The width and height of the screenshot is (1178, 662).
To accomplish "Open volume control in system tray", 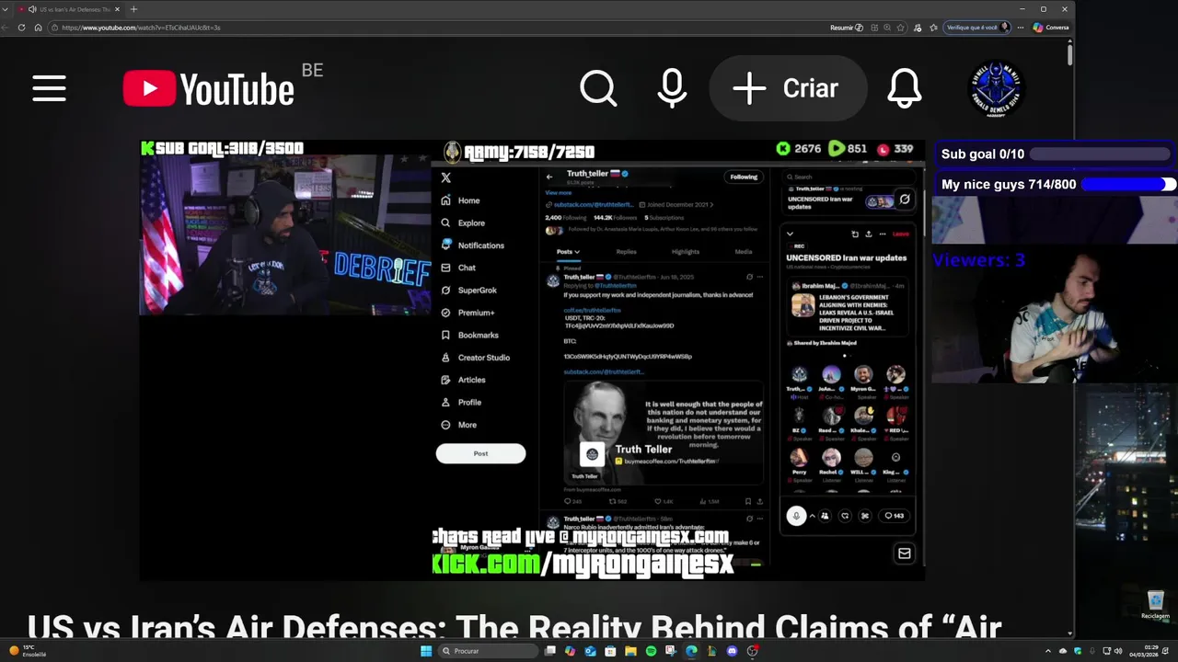I will pos(1119,651).
